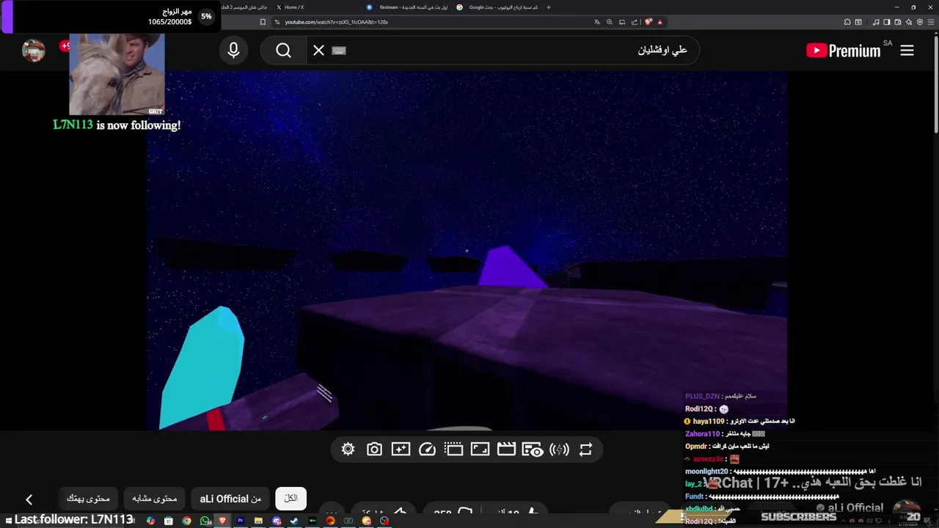Image resolution: width=939 pixels, height=528 pixels.
Task: Click the chips row next arrow
Action: tap(29, 499)
